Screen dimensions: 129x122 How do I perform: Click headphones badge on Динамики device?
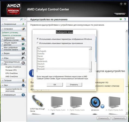pyautogui.click(x=102, y=106)
